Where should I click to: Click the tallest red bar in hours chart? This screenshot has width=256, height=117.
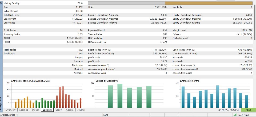point(63,97)
